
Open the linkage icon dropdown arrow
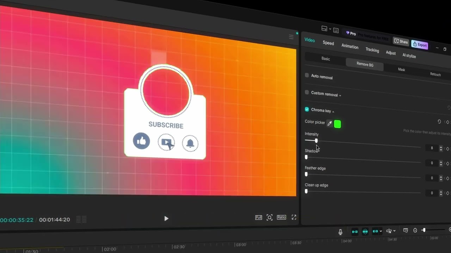[x=381, y=231]
